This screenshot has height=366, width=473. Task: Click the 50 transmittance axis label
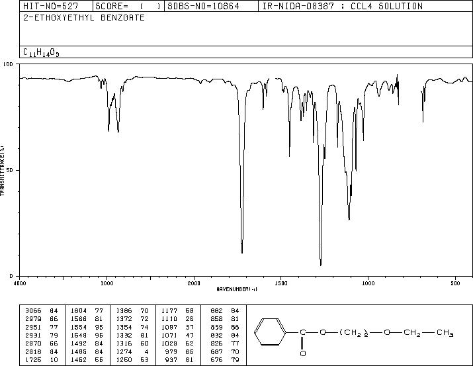click(x=11, y=170)
